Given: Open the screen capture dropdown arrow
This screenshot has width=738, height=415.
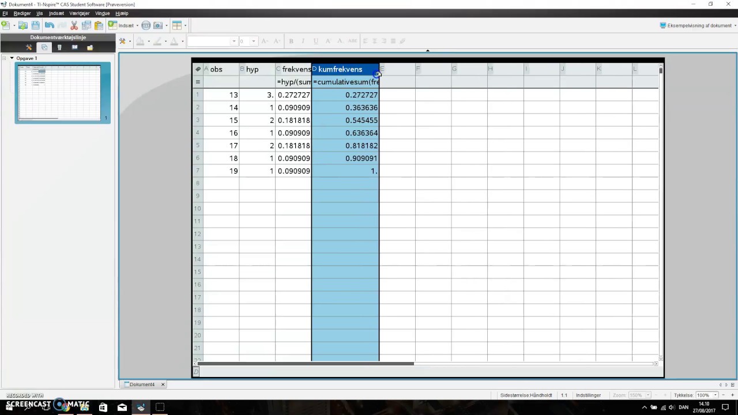Looking at the screenshot, I should 167,25.
